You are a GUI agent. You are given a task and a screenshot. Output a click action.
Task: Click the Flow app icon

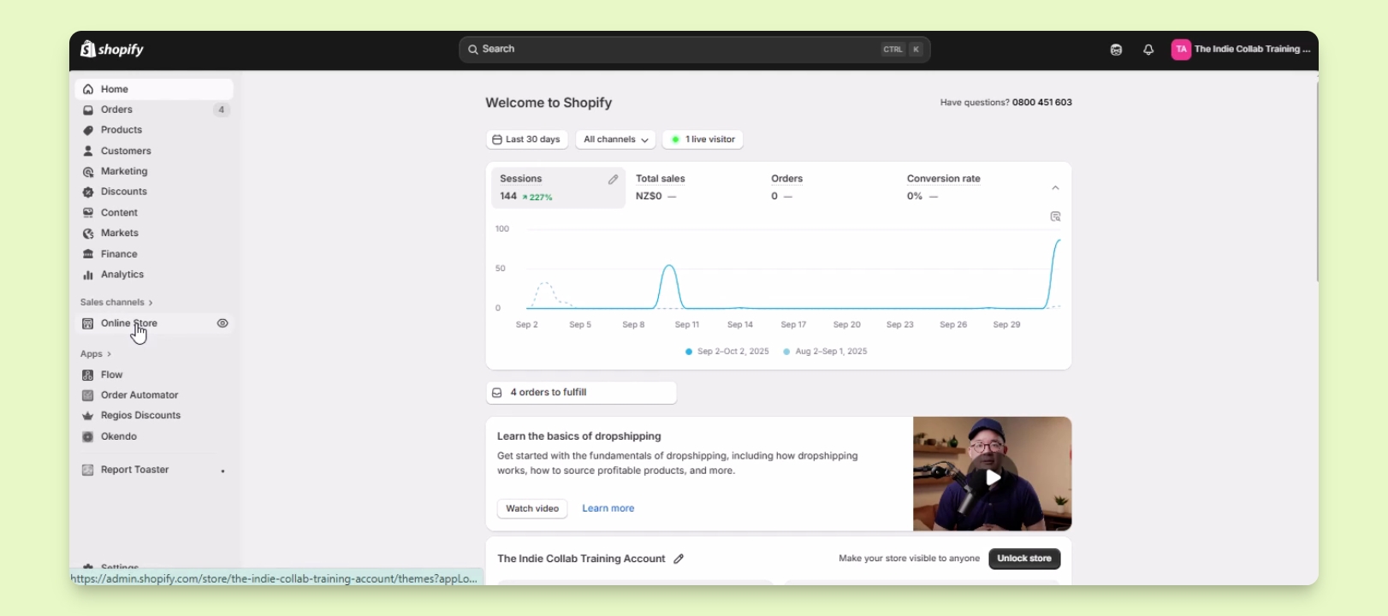[x=87, y=375]
